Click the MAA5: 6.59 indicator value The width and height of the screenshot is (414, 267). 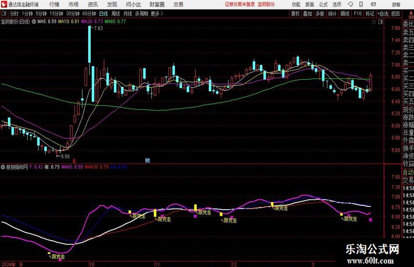tap(72, 167)
